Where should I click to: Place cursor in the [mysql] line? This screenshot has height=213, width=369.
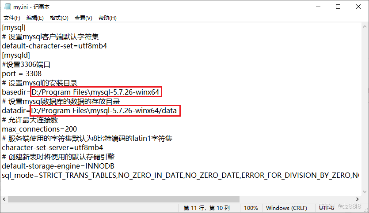tap(14, 28)
